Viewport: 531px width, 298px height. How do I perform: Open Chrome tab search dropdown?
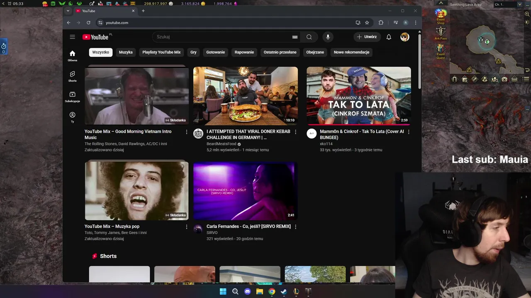68,11
